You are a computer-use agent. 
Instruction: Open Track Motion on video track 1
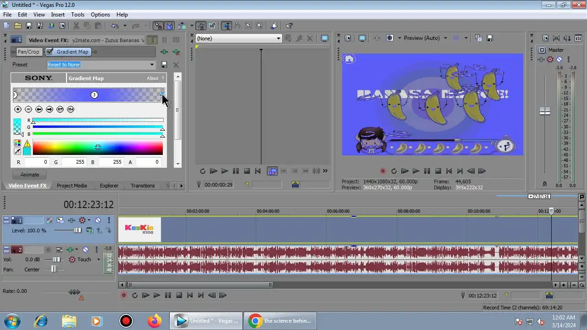[60, 220]
